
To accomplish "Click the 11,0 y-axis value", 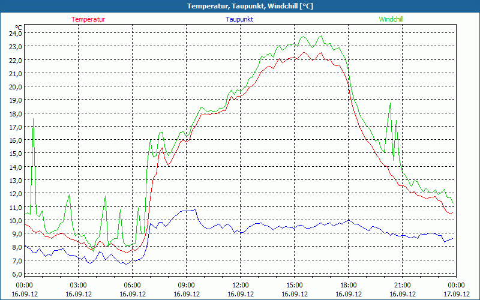I will pyautogui.click(x=16, y=207).
